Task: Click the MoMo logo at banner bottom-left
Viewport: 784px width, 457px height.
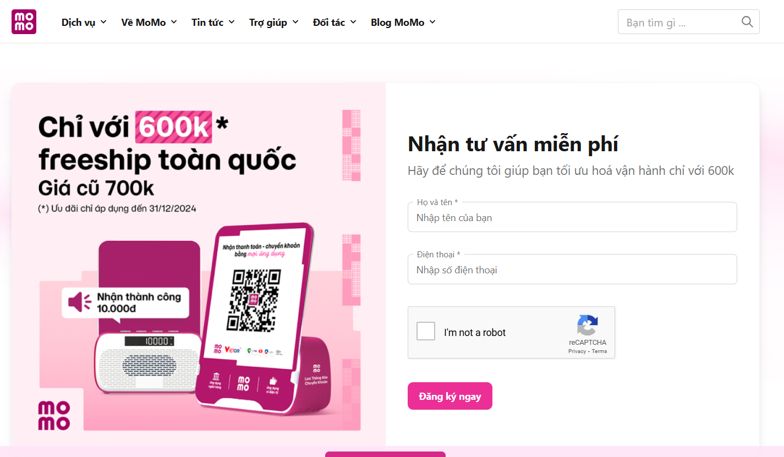Action: pos(54,415)
